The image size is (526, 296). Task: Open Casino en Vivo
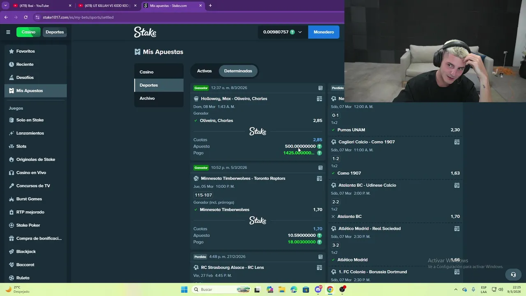tap(35, 173)
